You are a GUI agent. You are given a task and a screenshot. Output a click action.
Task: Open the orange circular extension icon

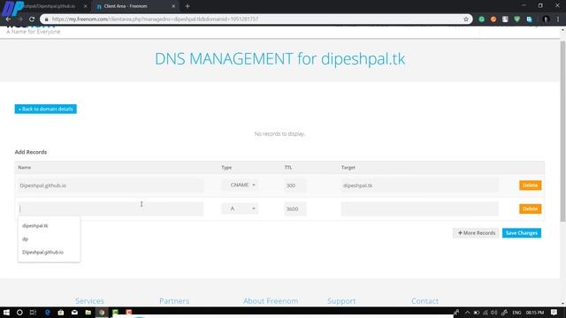(x=493, y=19)
